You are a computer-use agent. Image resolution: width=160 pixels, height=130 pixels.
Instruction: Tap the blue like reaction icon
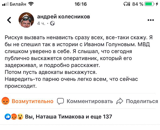8,116
